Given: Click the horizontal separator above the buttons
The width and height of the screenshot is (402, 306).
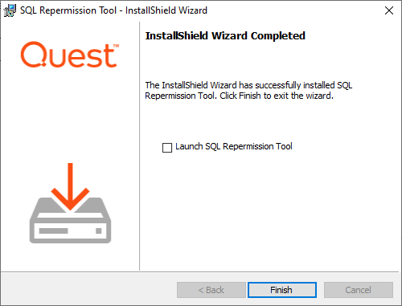Looking at the screenshot, I should [x=199, y=272].
